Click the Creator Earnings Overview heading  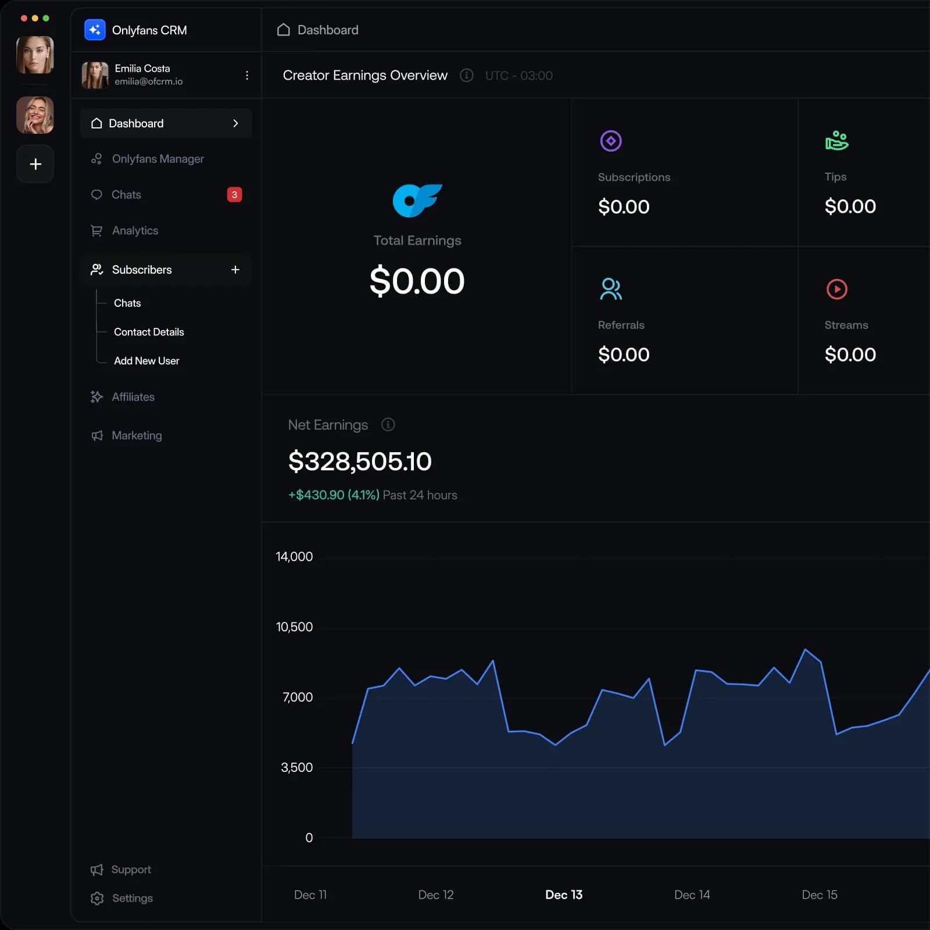click(365, 76)
